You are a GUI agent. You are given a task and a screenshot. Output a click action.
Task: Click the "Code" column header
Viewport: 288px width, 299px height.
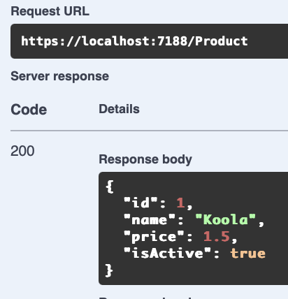tap(29, 110)
